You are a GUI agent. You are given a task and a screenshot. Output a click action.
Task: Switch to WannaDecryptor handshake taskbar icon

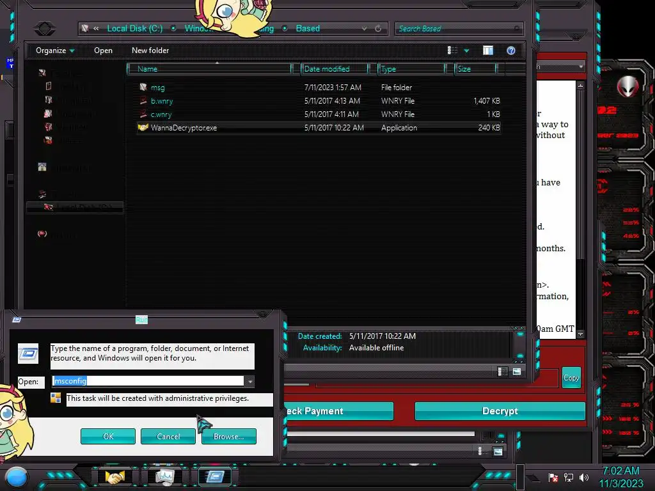[x=114, y=477]
